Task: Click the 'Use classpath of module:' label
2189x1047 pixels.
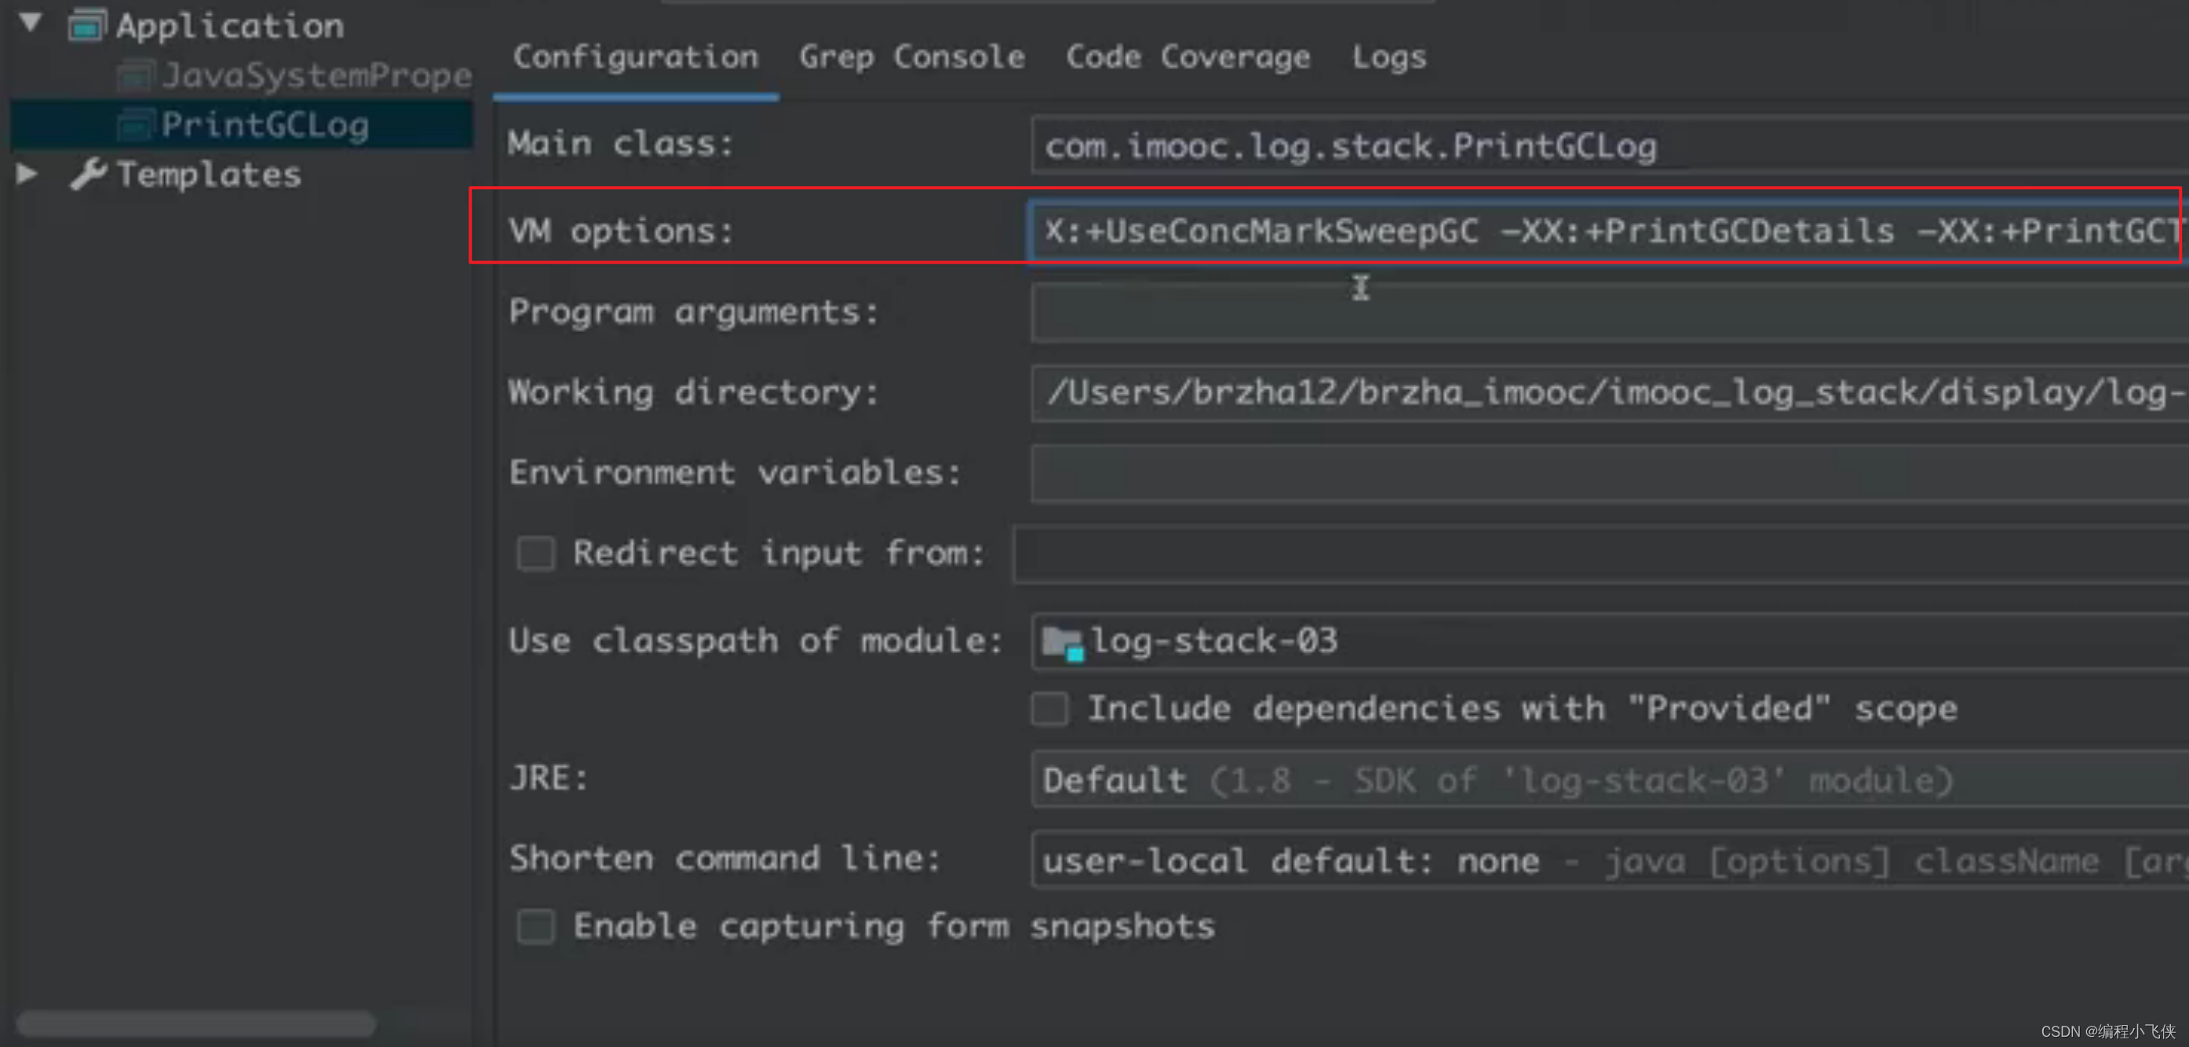Action: tap(756, 640)
